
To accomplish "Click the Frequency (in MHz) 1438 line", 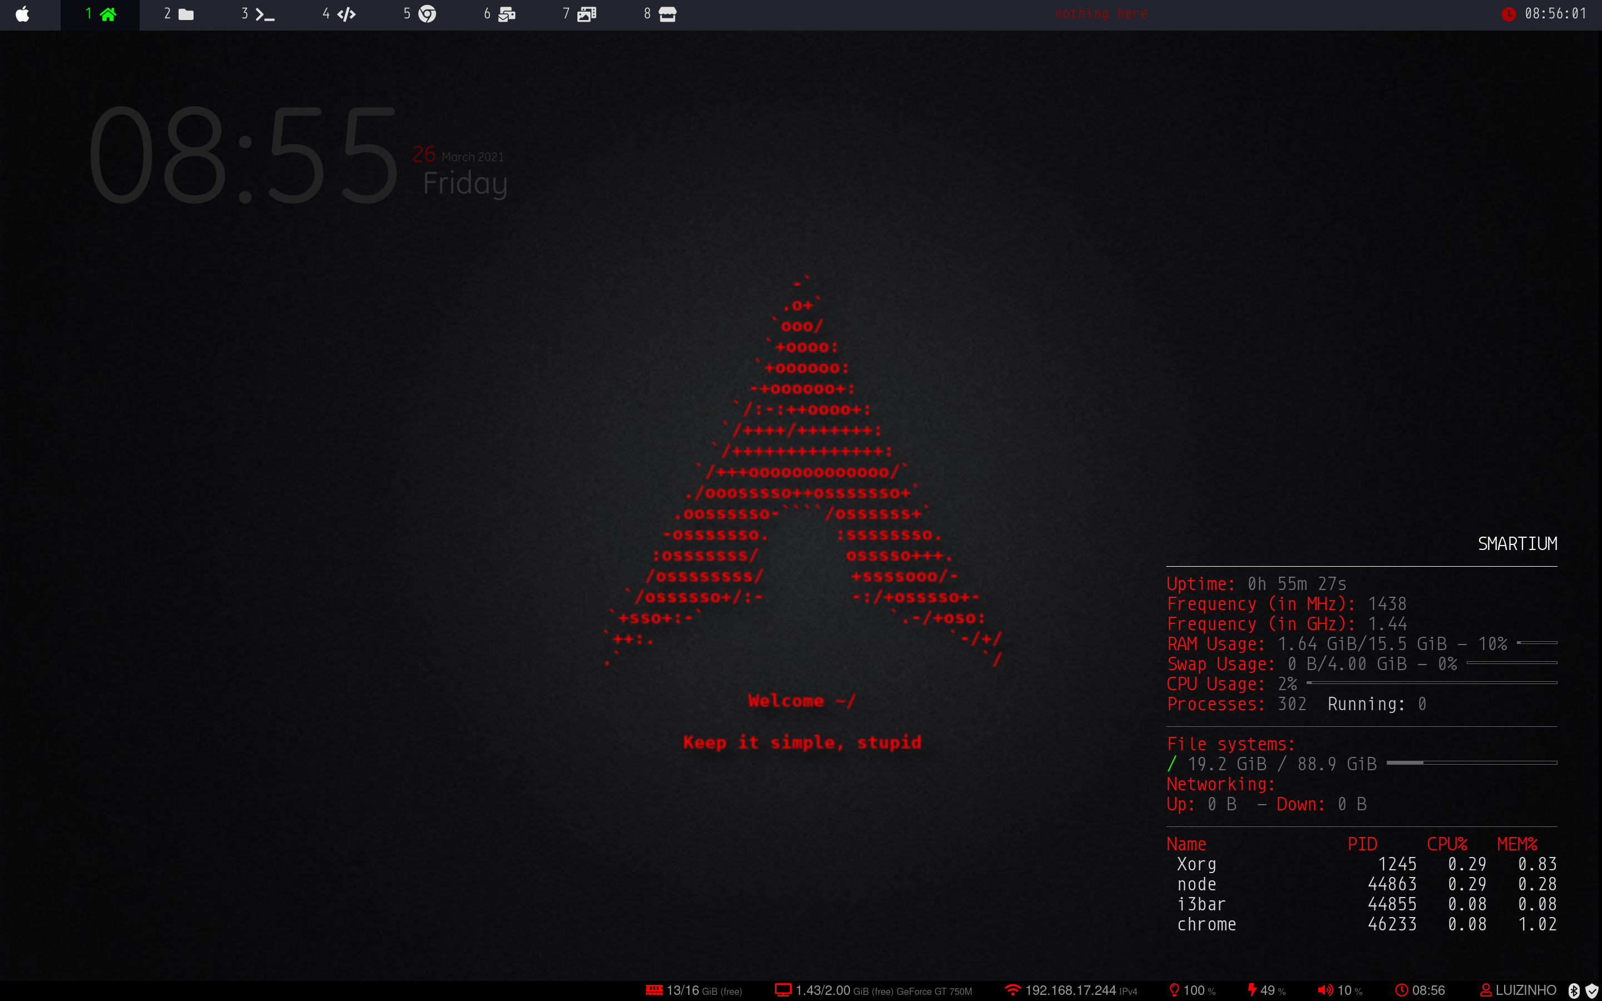I will pos(1286,604).
